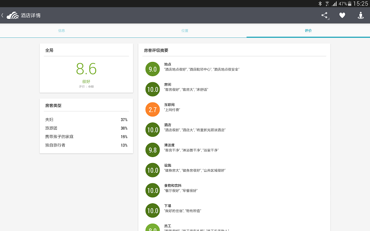370x231 pixels.
Task: Switch to the 信息 tab
Action: click(x=62, y=30)
